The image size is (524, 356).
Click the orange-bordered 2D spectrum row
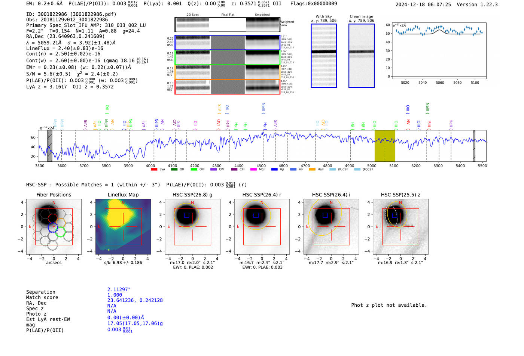(228, 72)
